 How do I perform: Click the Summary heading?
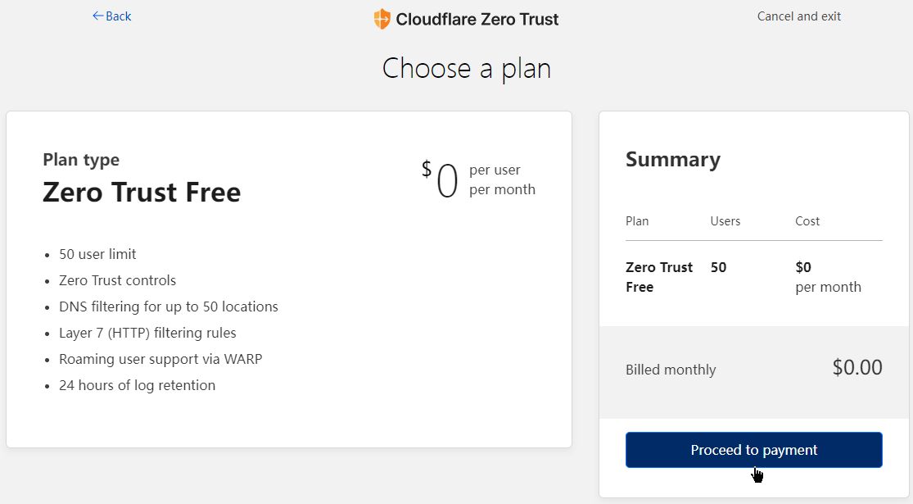tap(672, 159)
